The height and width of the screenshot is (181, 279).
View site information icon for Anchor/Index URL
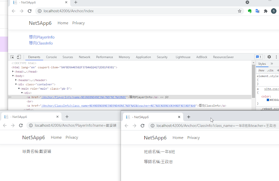coord(40,11)
